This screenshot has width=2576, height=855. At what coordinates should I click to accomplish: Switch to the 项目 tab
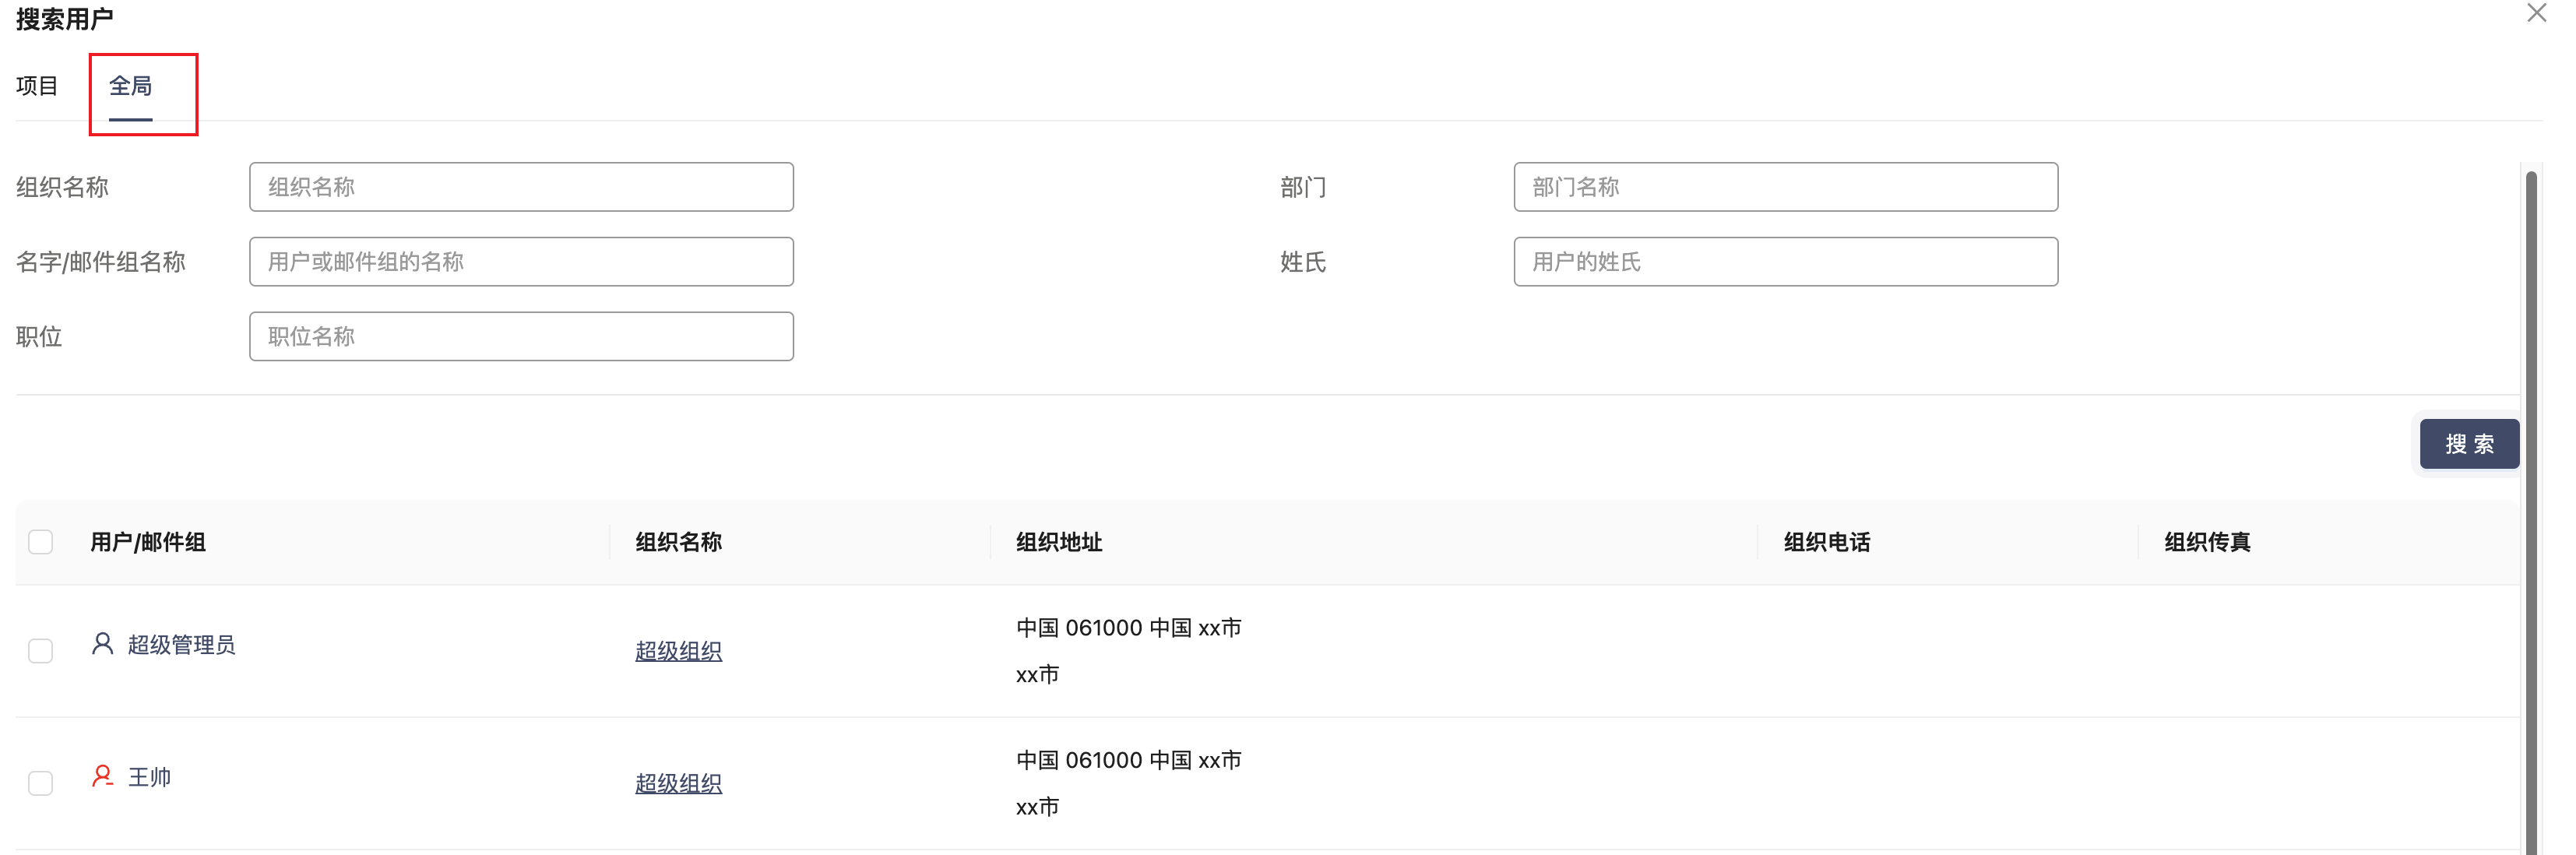tap(37, 86)
